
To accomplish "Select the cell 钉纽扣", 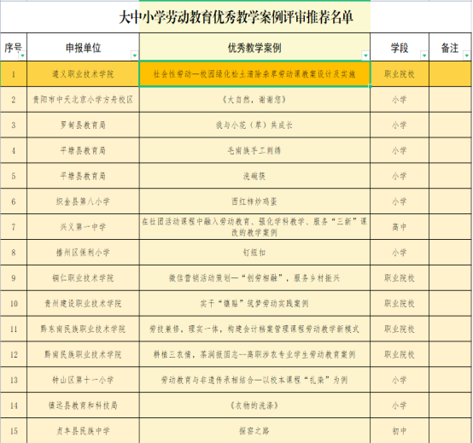I will (254, 253).
